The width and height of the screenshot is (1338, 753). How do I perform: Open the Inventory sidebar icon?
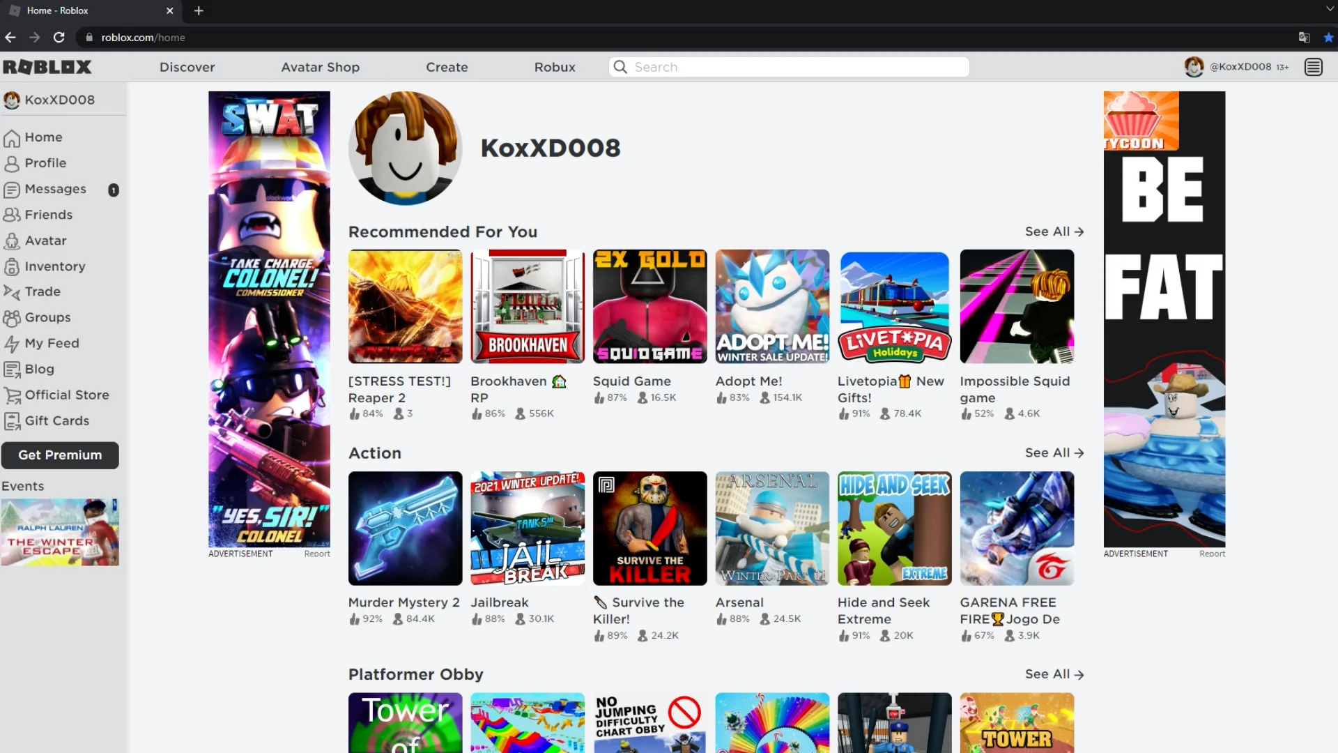click(x=12, y=267)
